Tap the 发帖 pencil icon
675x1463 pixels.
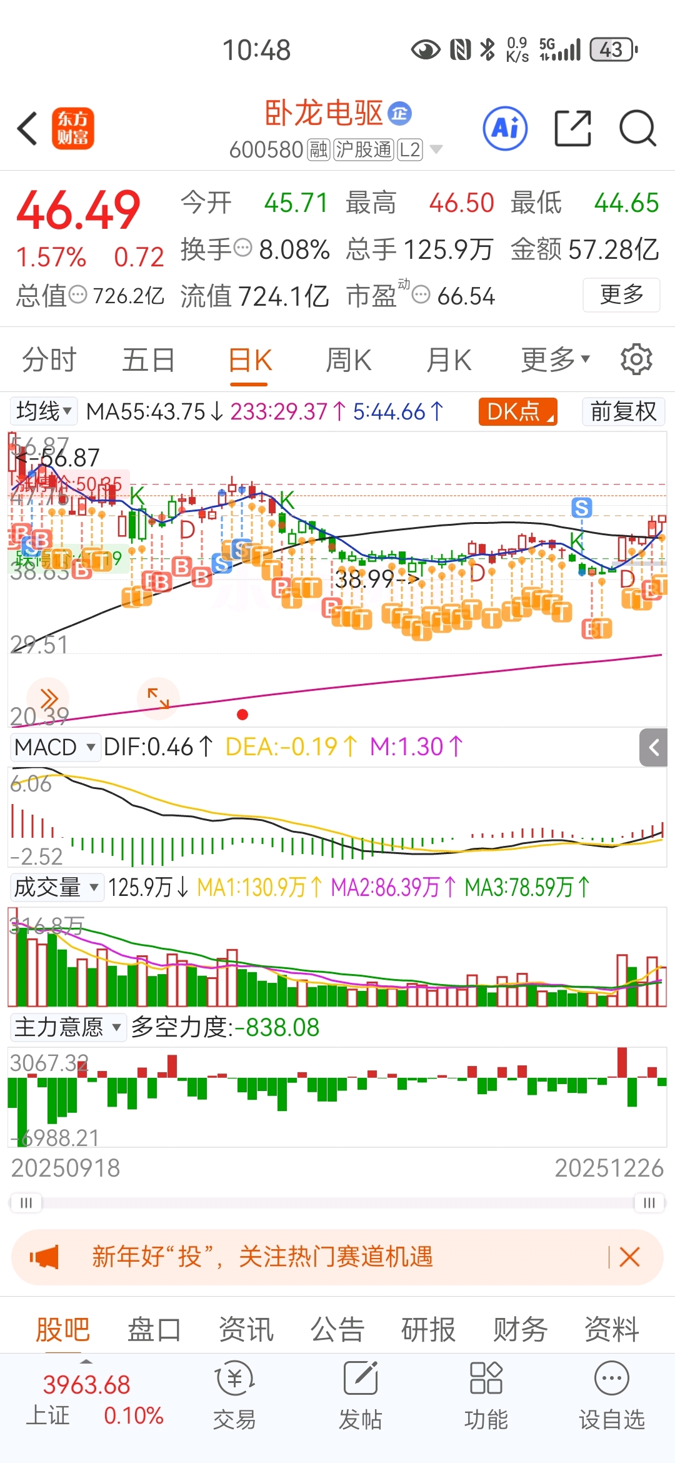point(361,1379)
